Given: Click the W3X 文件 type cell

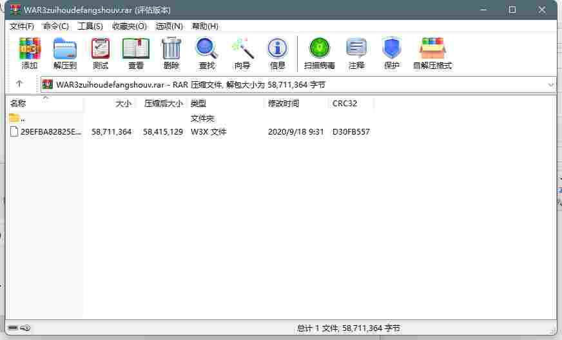Looking at the screenshot, I should pos(209,132).
